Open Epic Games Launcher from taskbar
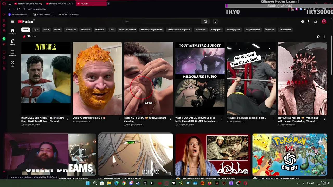The image size is (333, 187). [145, 183]
